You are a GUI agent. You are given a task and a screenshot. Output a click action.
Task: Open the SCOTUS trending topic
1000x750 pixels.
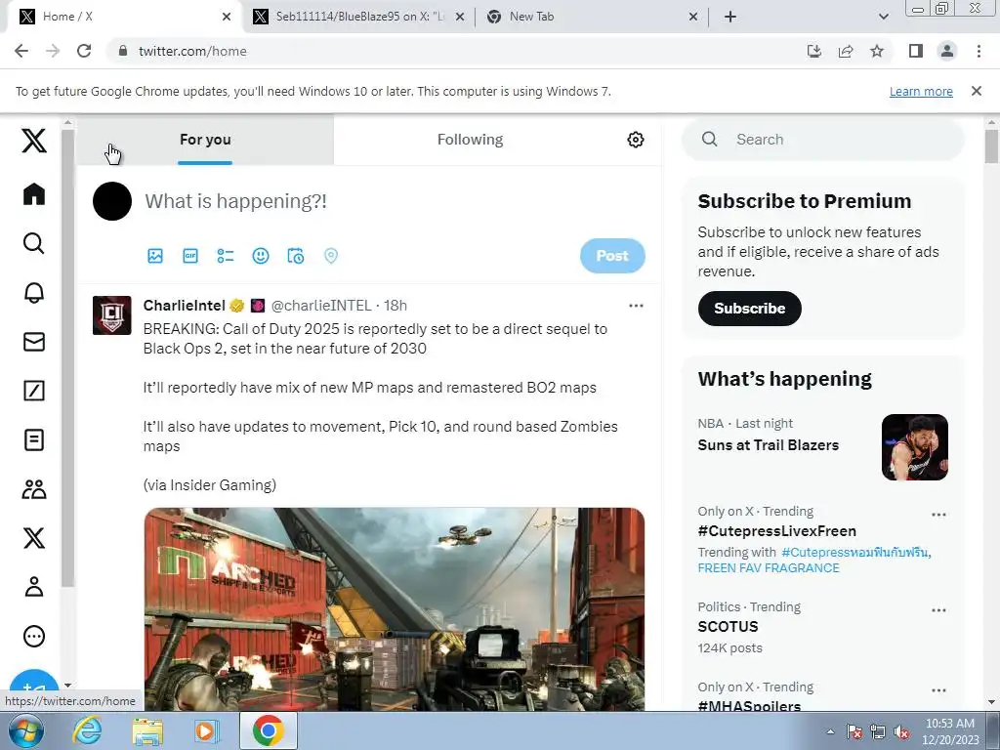click(728, 627)
